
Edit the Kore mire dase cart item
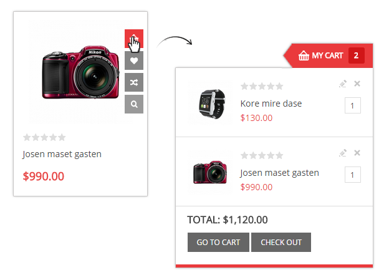343,84
